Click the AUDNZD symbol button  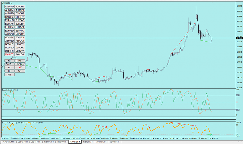20,10
